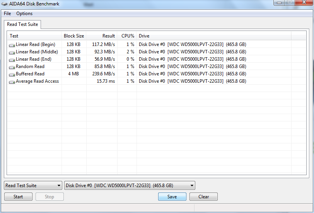The image size is (314, 213).
Task: Click the 4 MB block size cell
Action: (x=73, y=74)
